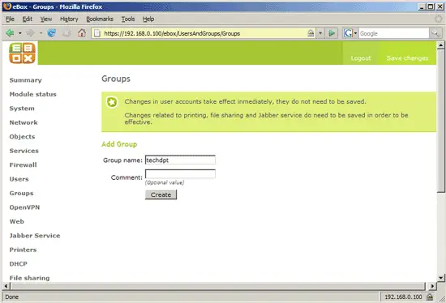Image resolution: width=446 pixels, height=303 pixels.
Task: Click the Back navigation arrow
Action: (x=11, y=33)
